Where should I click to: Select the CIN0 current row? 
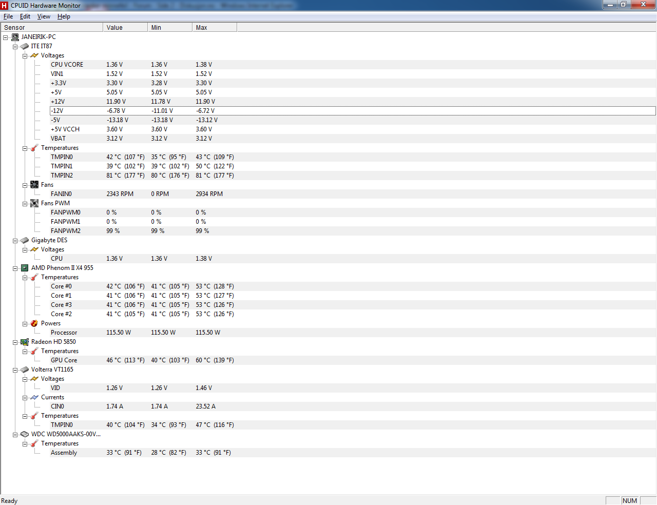pos(353,406)
